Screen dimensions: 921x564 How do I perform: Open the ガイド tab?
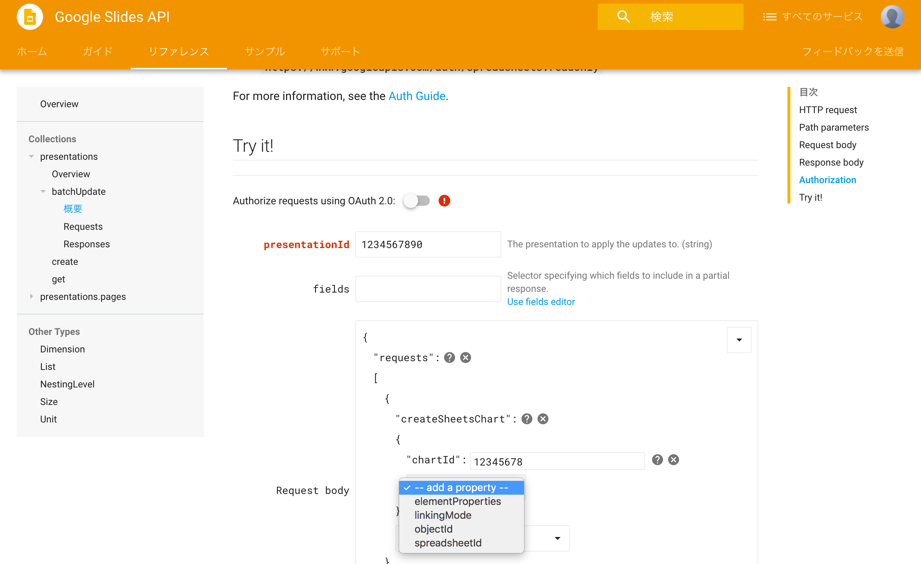pyautogui.click(x=98, y=51)
